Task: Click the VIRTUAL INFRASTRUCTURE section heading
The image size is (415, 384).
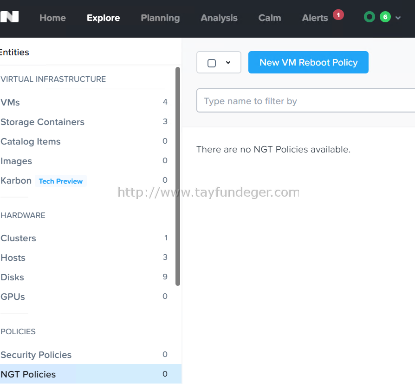Action: click(x=53, y=79)
